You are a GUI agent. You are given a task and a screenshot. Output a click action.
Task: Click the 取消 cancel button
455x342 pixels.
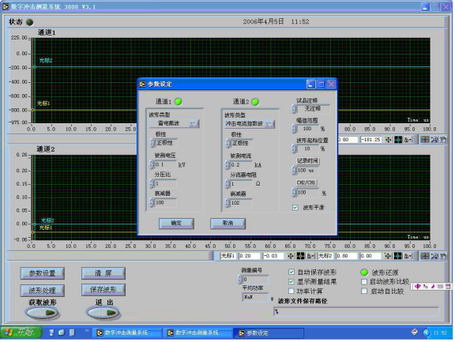pos(227,224)
